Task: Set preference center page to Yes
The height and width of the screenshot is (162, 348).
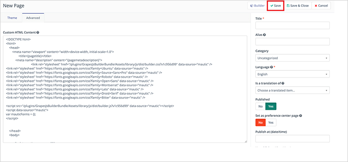Action: [x=271, y=123]
